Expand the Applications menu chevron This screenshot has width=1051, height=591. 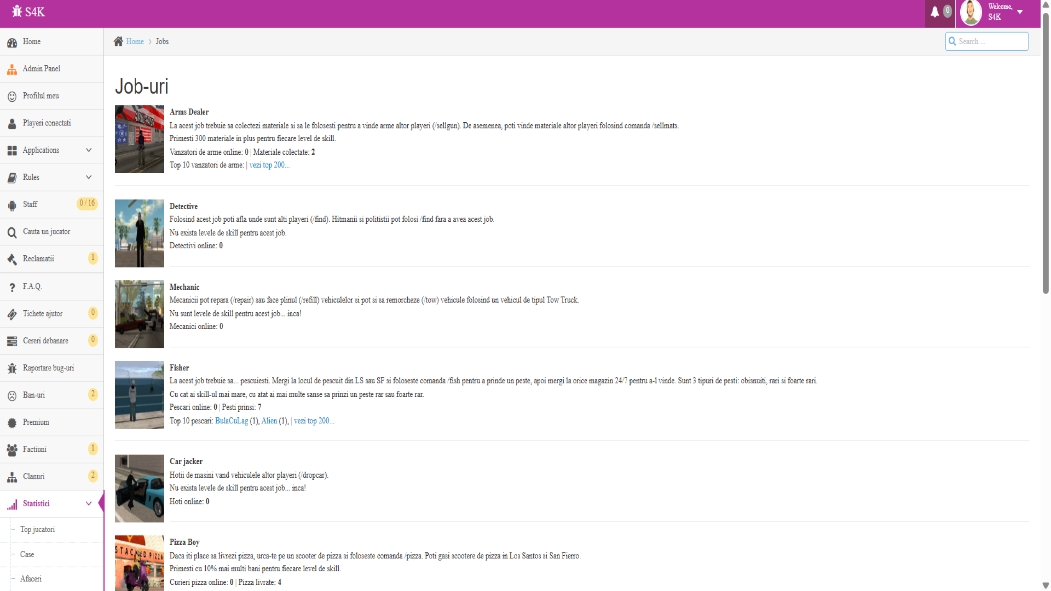89,150
